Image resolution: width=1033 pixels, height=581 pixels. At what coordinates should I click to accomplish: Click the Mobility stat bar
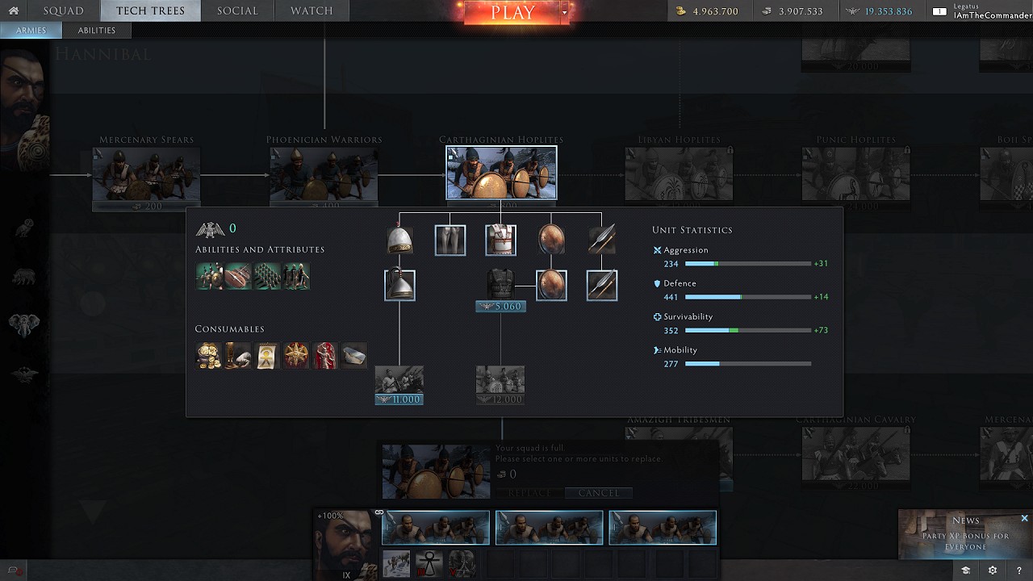click(x=748, y=363)
